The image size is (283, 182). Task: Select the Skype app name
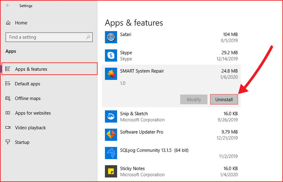(x=126, y=53)
